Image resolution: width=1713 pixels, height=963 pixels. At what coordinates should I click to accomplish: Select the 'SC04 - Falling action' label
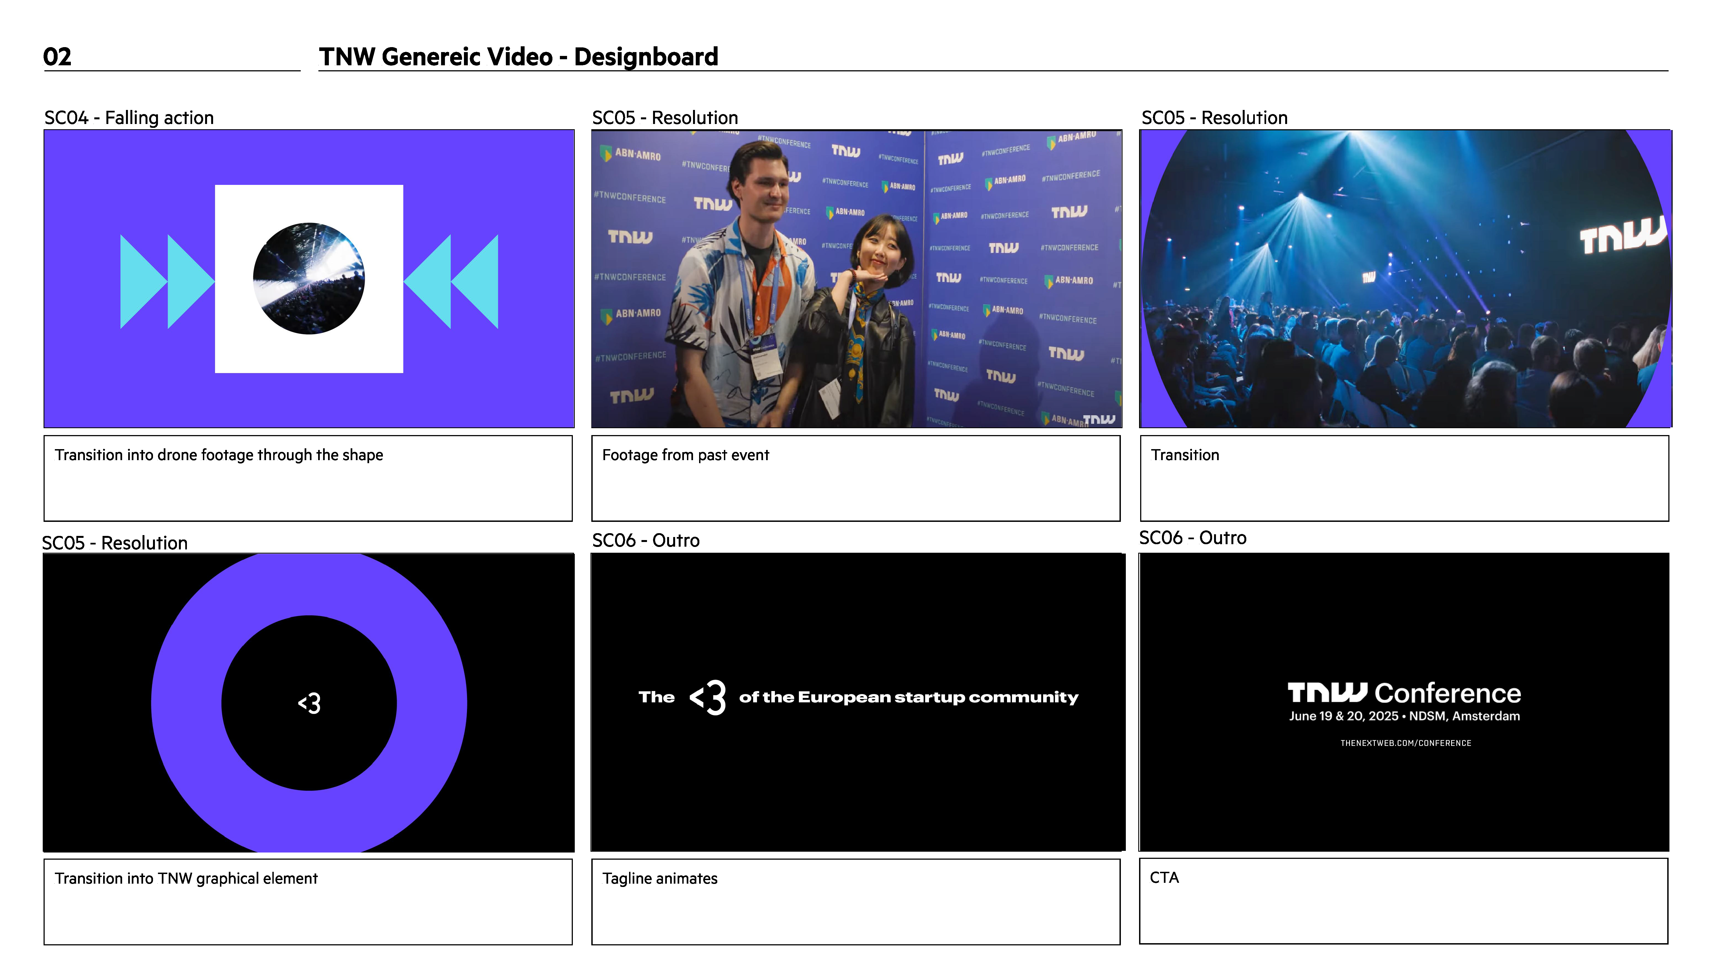point(129,118)
